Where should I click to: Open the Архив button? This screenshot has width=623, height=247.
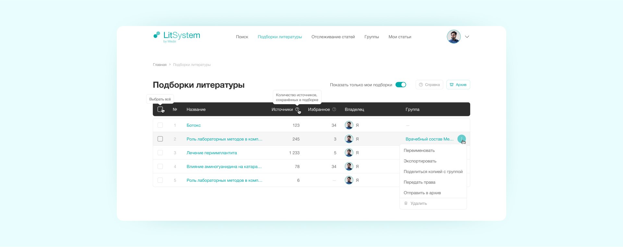click(x=458, y=85)
